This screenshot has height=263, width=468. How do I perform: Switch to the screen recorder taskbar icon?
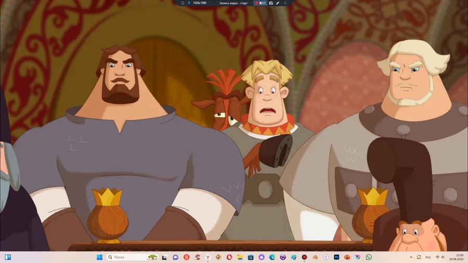pyautogui.click(x=304, y=257)
